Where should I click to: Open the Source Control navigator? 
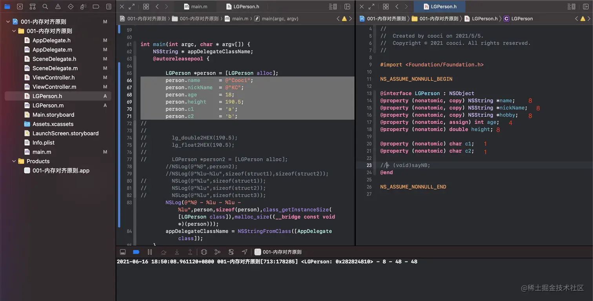(20, 7)
